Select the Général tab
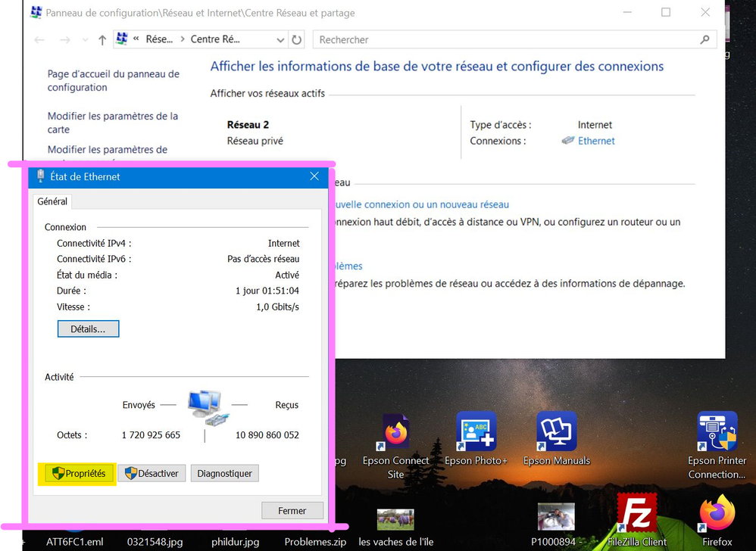This screenshot has width=756, height=551. click(x=52, y=201)
